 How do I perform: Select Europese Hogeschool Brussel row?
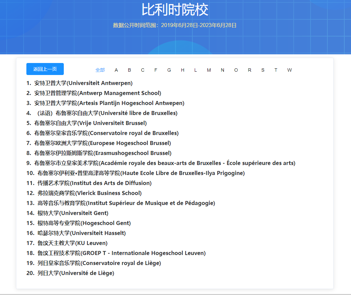tap(99, 143)
